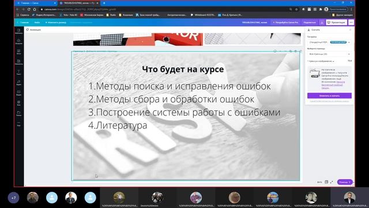Viewport: 369px width, 208px height.
Task: Click the magnifier zoom icon in address bar
Action: [291, 9]
